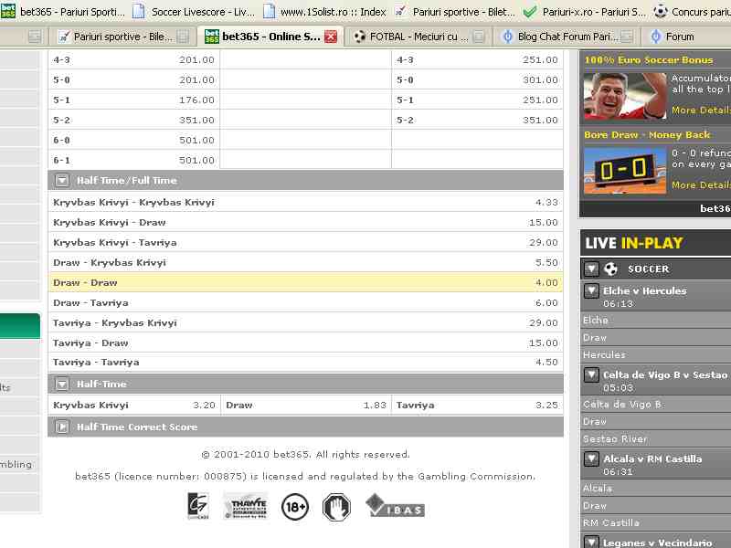
Task: Bet on Elche in live in-play
Action: pos(656,321)
